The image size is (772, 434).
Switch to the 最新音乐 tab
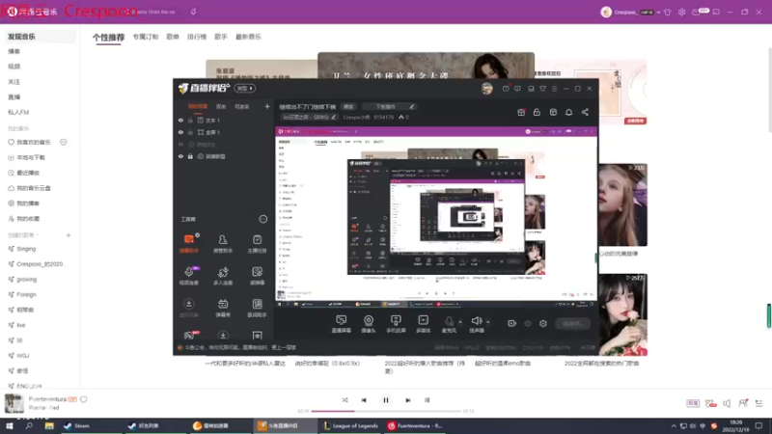coord(248,37)
